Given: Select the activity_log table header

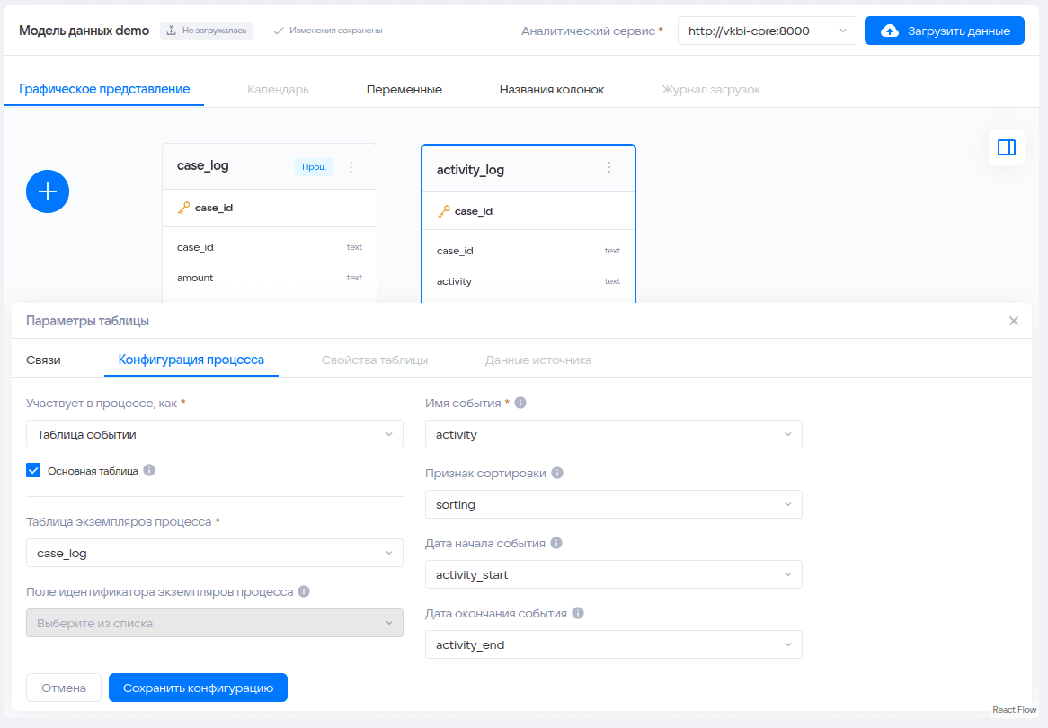Looking at the screenshot, I should [x=528, y=169].
